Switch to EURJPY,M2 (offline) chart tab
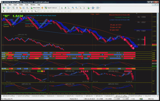The width and height of the screenshot is (160, 101). click(24, 96)
